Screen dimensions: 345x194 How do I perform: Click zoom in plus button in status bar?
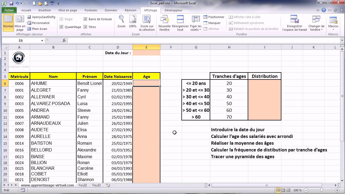click(x=338, y=190)
